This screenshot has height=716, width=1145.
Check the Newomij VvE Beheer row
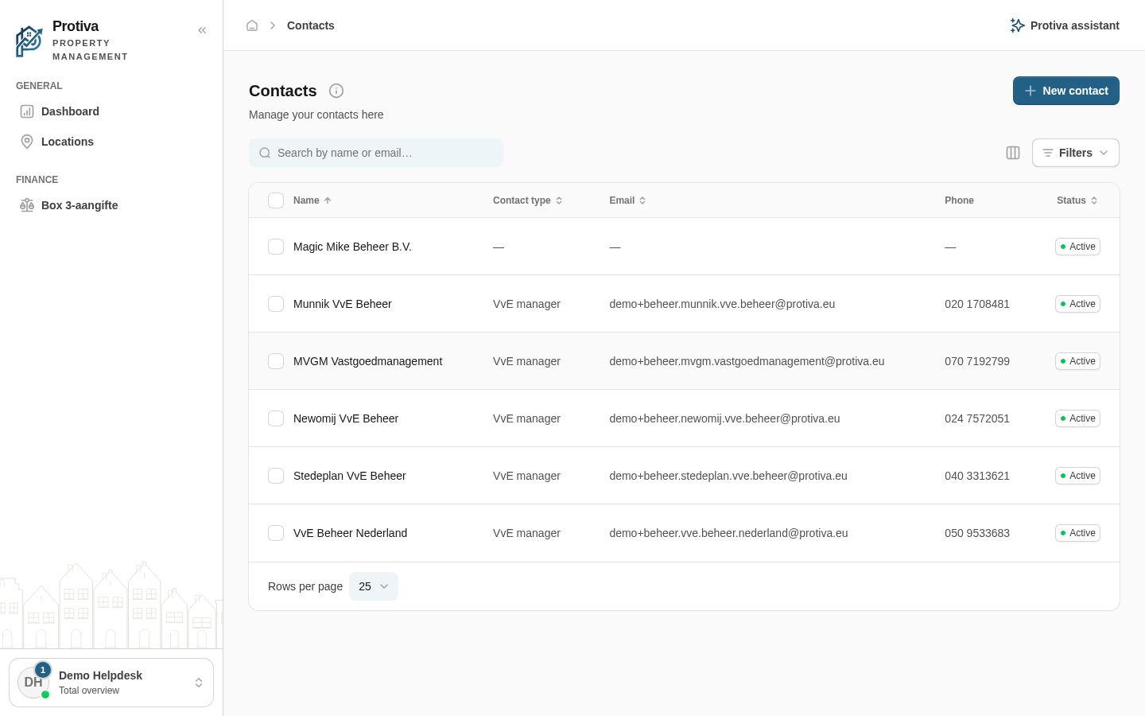[276, 418]
